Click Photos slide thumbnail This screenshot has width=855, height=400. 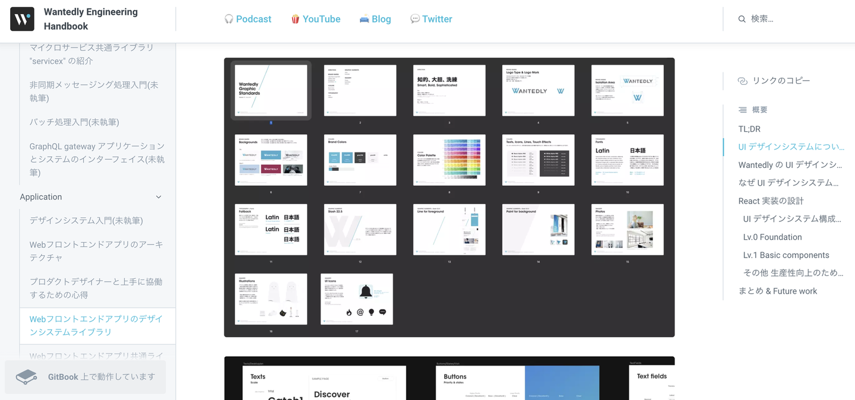tap(628, 230)
